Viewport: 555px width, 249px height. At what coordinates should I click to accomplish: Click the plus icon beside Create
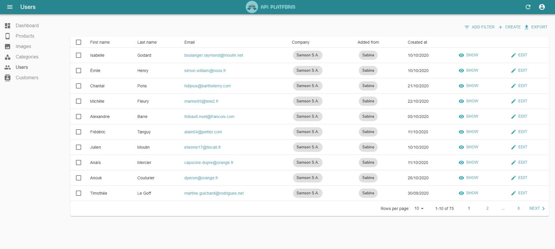click(501, 27)
